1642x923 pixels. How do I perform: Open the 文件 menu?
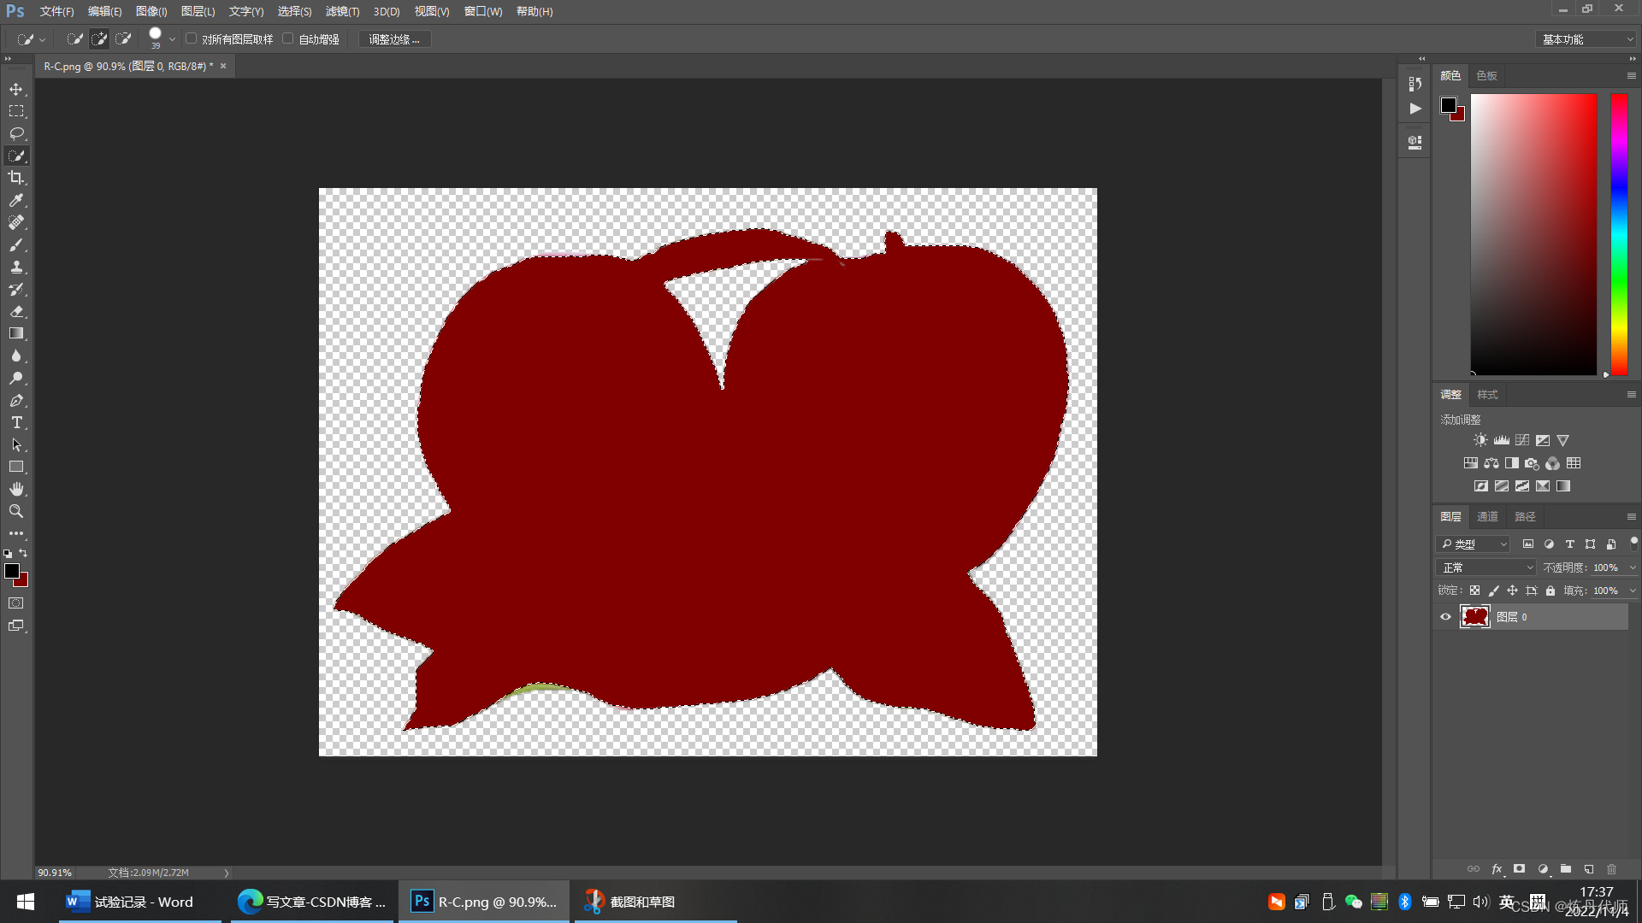pos(56,12)
